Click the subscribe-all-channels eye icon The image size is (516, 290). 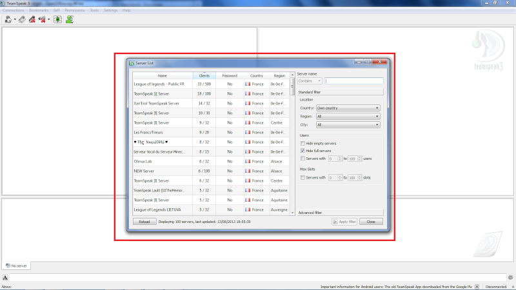pos(57,20)
